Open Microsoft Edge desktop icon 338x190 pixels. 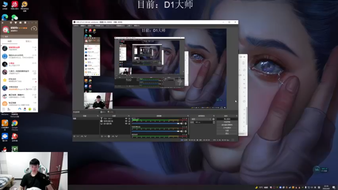(5, 17)
